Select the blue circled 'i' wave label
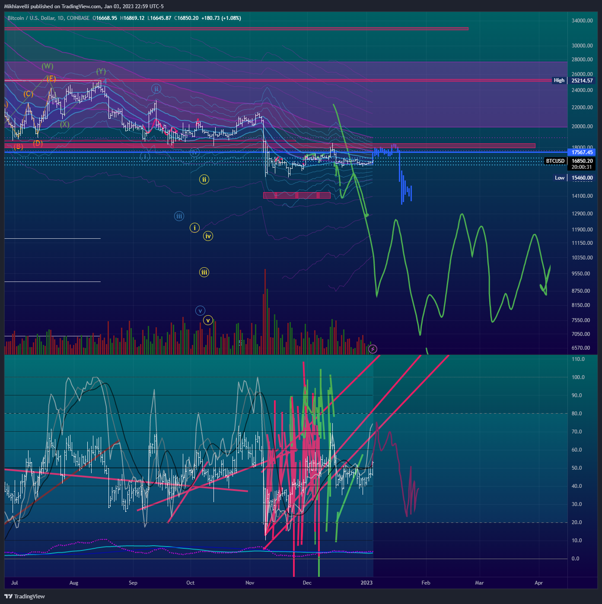Image resolution: width=602 pixels, height=604 pixels. tap(145, 156)
